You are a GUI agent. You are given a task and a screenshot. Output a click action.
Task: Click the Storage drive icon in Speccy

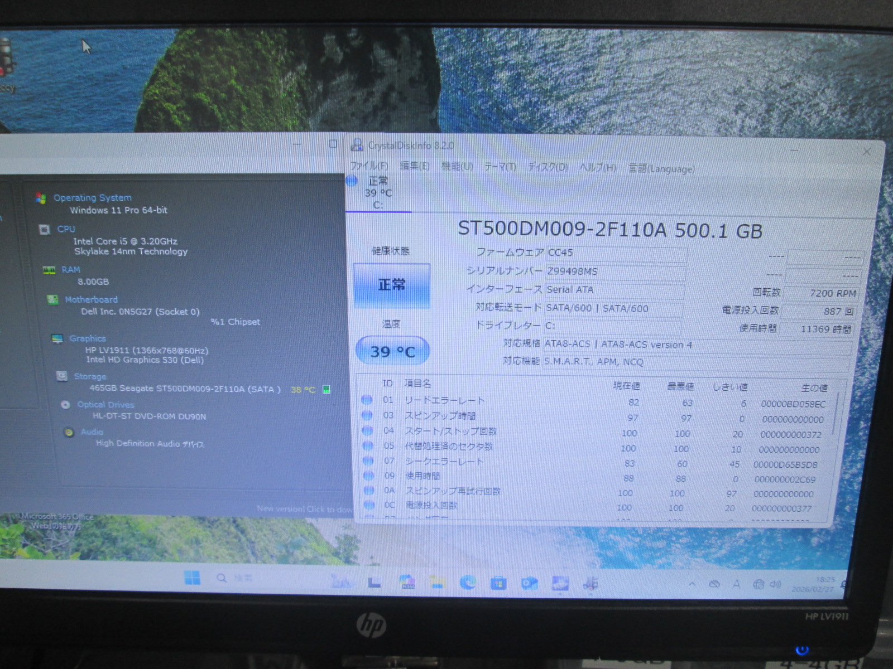pos(62,376)
